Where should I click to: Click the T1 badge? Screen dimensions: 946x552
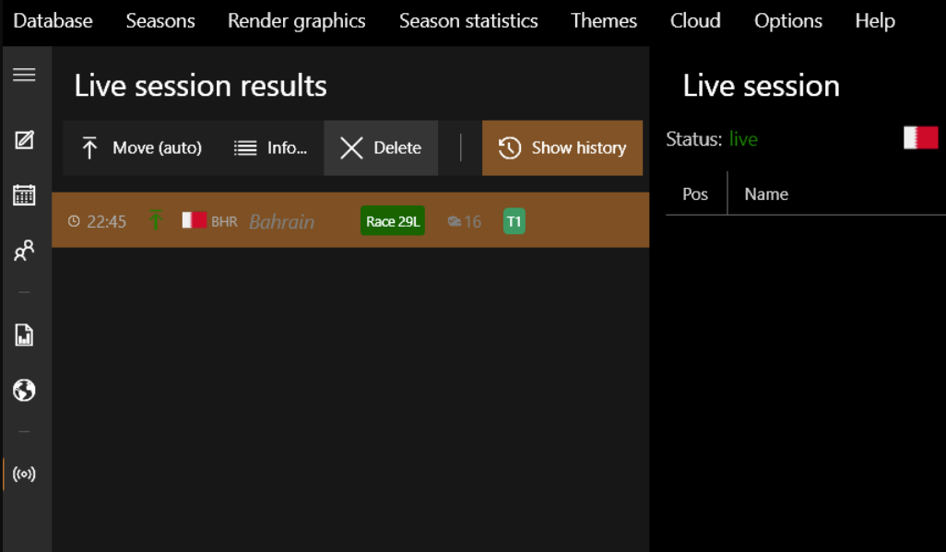tap(514, 221)
